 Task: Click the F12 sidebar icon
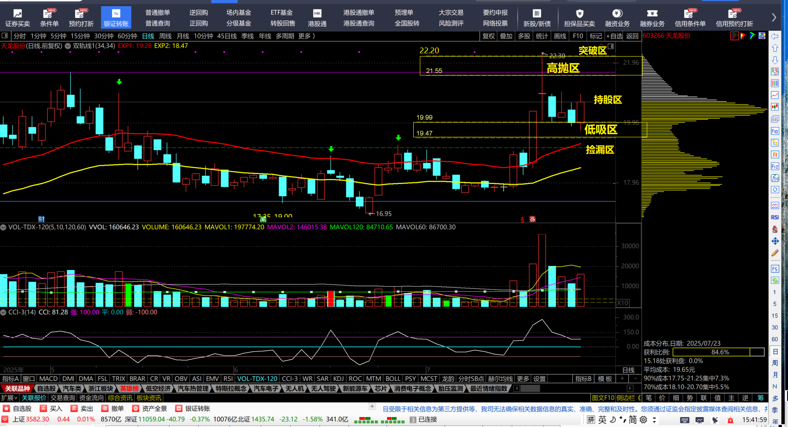click(775, 166)
